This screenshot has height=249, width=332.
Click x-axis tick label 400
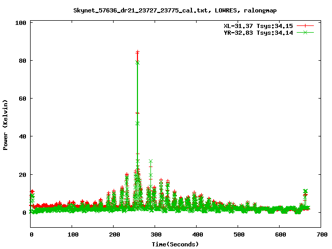(197, 234)
